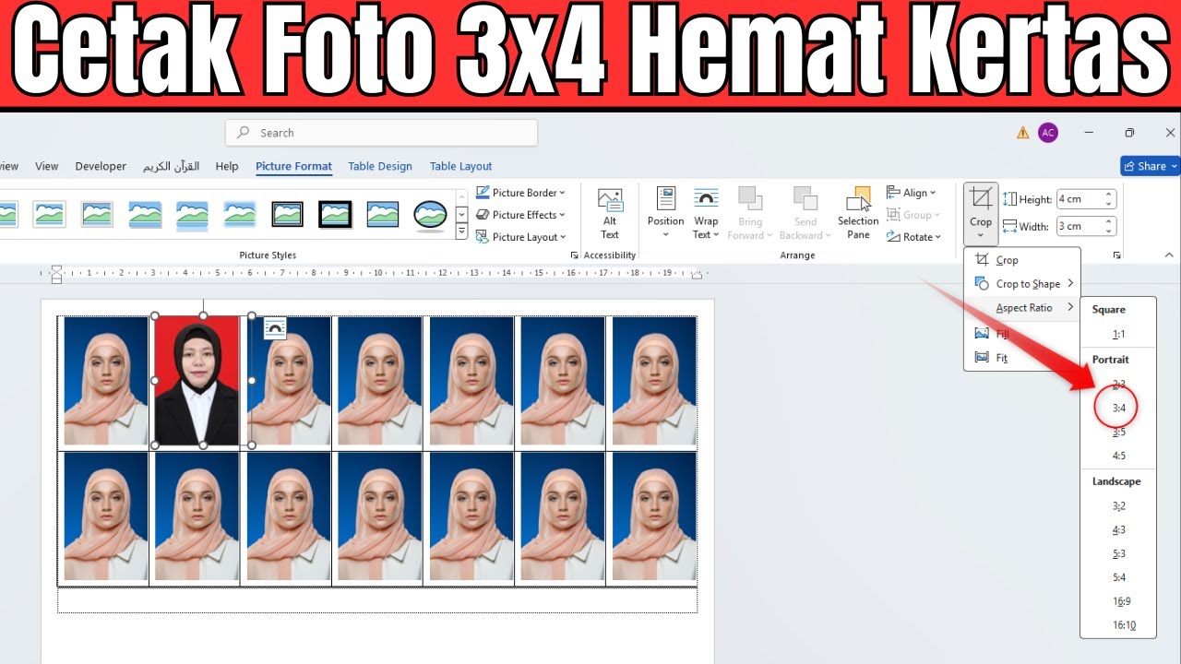Screen dimensions: 1181x664
Task: Select 4:5 portrait aspect ratio
Action: 1118,456
